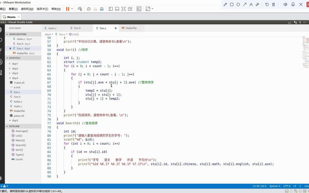Viewport: 309px width, 193px height.
Task: Open the pause button dropdown arrow
Action: coord(72,8)
